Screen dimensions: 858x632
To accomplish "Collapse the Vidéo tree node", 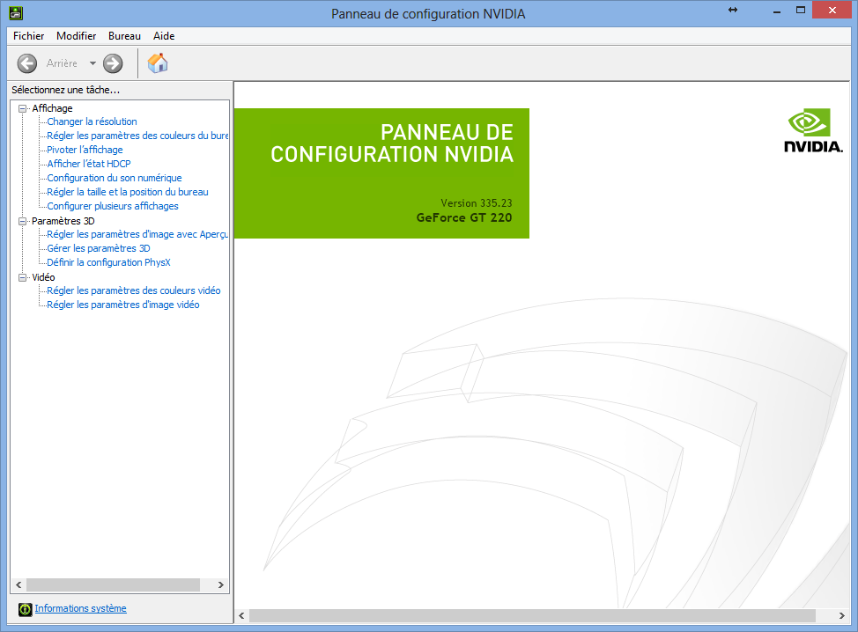I will (22, 277).
